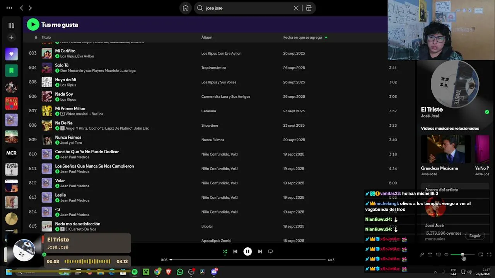Enter full screen mode
Image resolution: width=495 pixels, height=278 pixels.
click(x=489, y=255)
